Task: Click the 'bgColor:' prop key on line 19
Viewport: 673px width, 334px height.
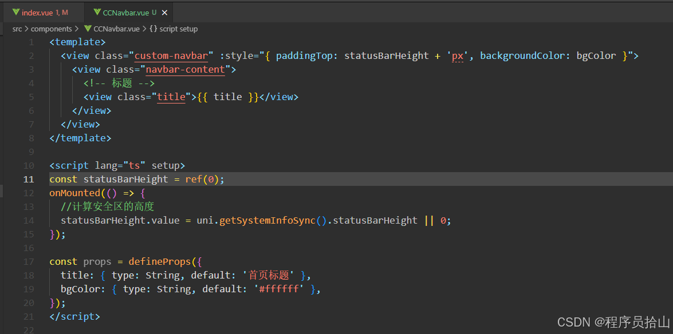Action: (x=83, y=289)
